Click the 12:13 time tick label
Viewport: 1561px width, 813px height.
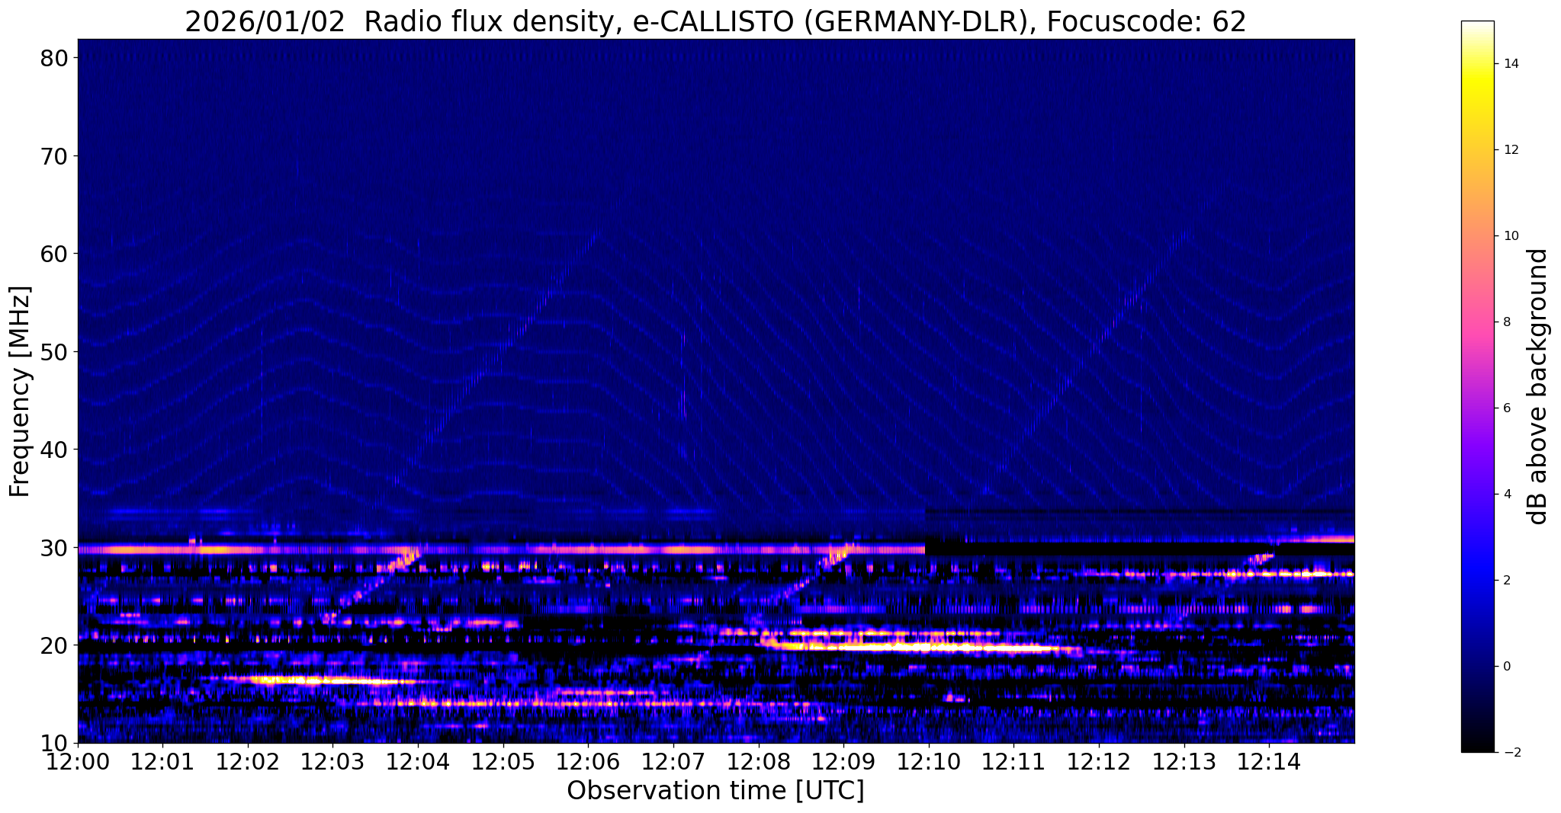click(1184, 761)
